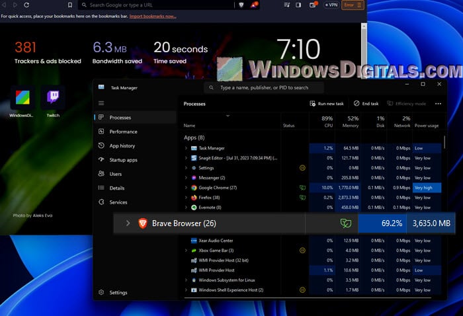Viewport: 463px width, 316px height.
Task: Expand Brave Browser (26) process group
Action: pos(128,223)
